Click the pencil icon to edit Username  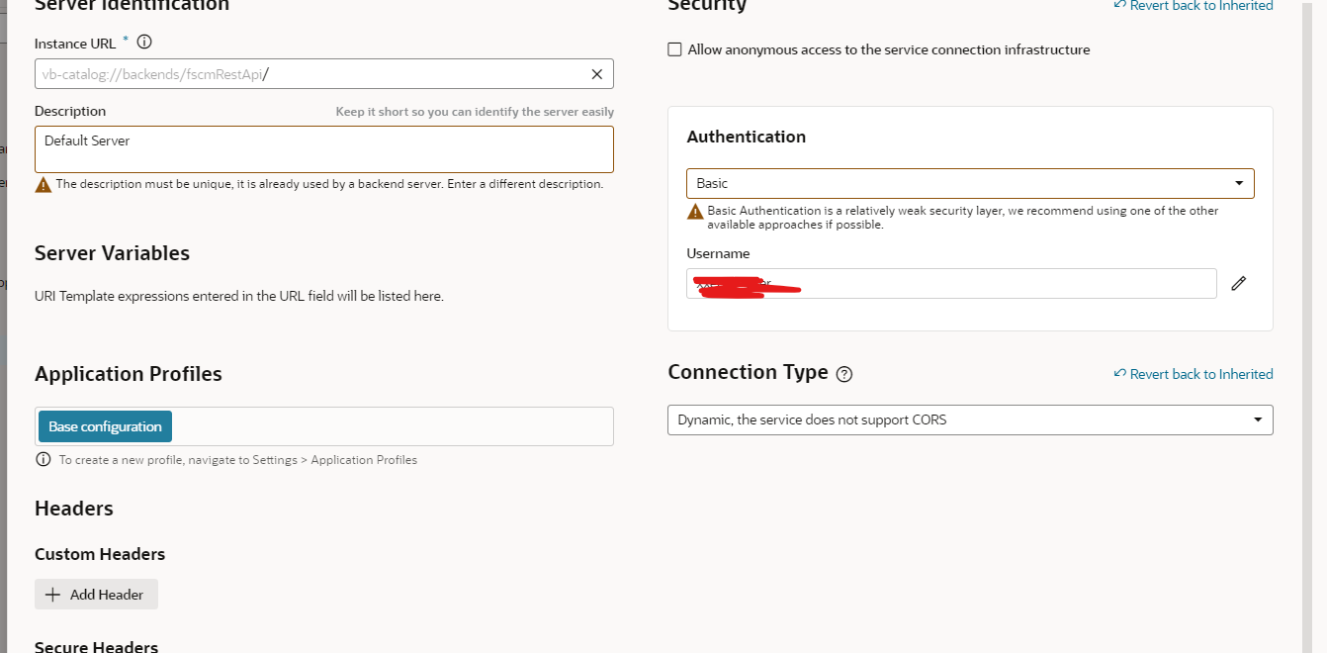click(x=1239, y=284)
